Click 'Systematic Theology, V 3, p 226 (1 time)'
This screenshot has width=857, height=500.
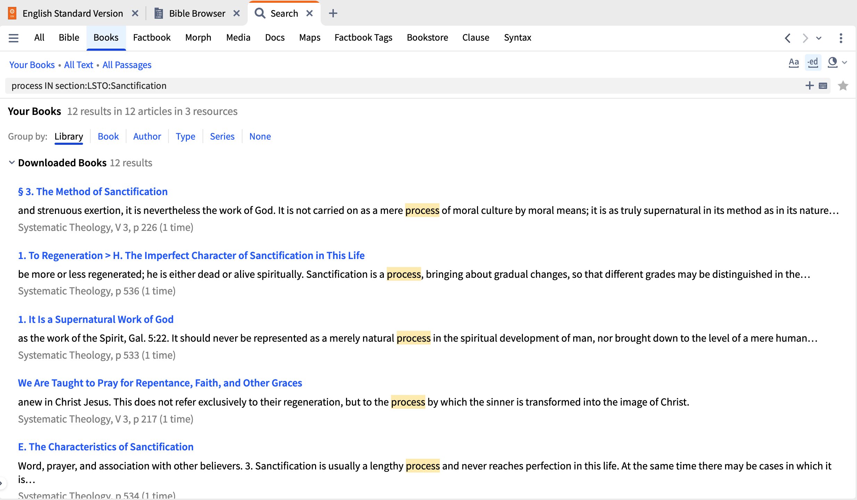(x=106, y=227)
